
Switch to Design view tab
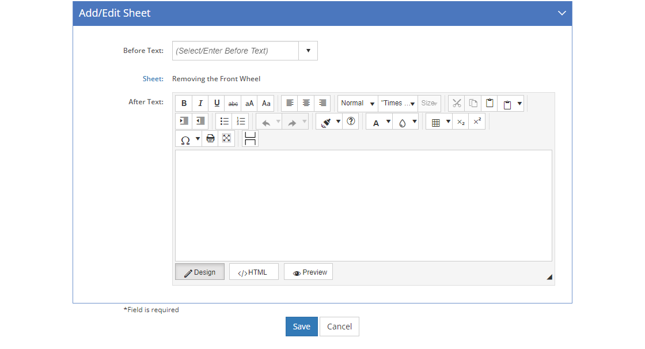coord(200,272)
